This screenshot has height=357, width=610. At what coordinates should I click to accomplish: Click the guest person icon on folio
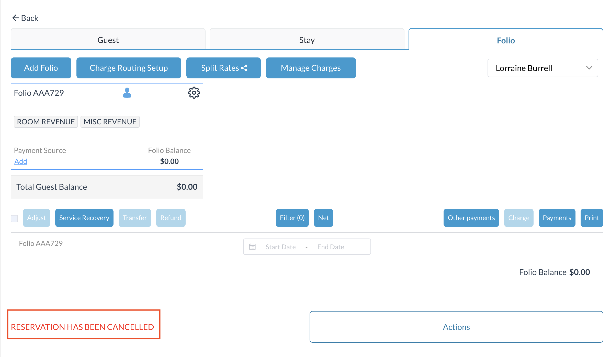point(127,93)
